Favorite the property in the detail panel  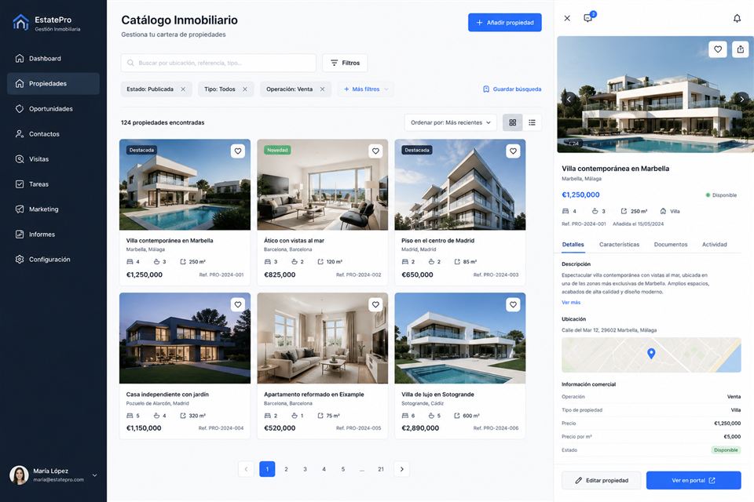click(x=718, y=49)
